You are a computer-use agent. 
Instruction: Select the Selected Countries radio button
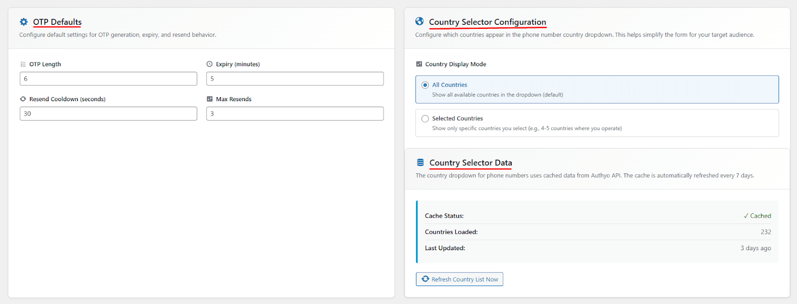pos(425,119)
